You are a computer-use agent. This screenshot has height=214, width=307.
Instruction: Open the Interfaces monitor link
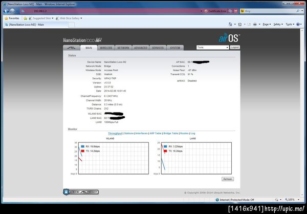[x=142, y=133]
